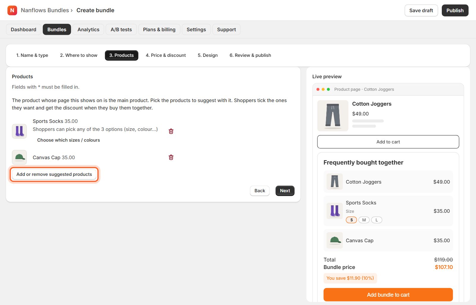Publish the bundle
The image size is (476, 305).
(x=455, y=10)
